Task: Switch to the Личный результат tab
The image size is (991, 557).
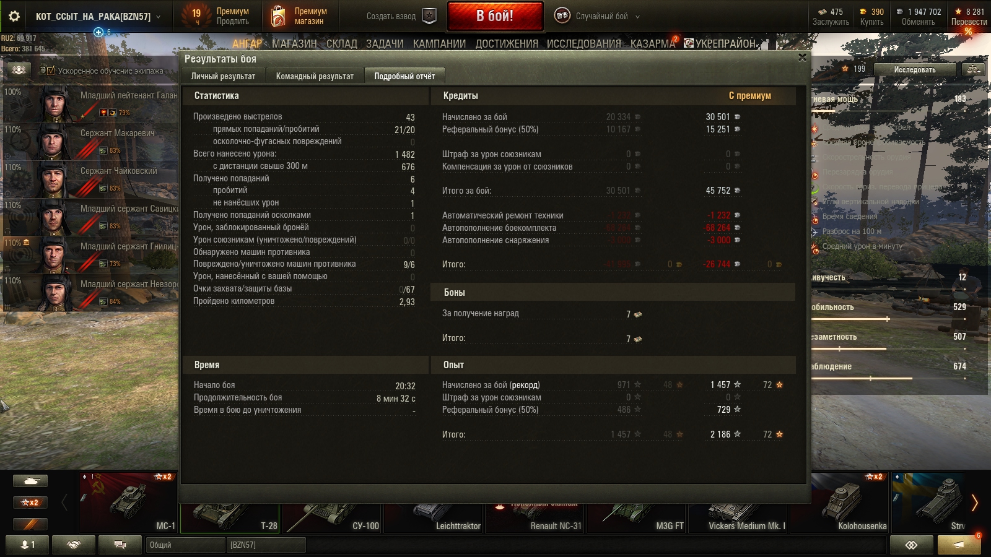Action: click(223, 76)
